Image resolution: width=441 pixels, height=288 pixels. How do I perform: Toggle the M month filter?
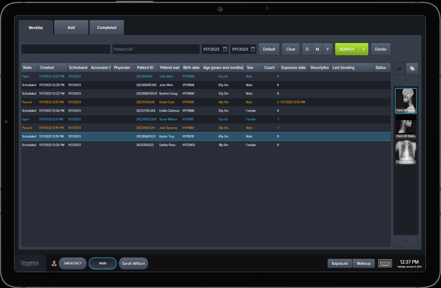317,49
